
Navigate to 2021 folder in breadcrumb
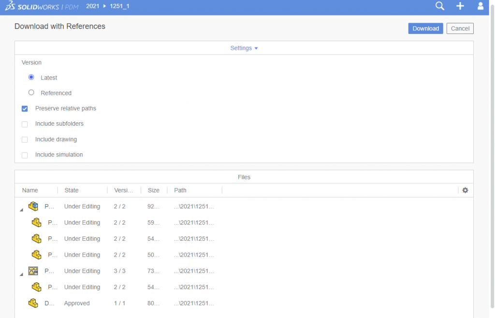pos(93,6)
